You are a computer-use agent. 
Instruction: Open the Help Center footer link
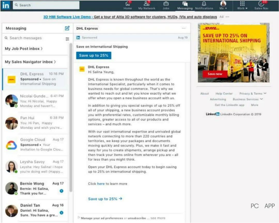224,94
